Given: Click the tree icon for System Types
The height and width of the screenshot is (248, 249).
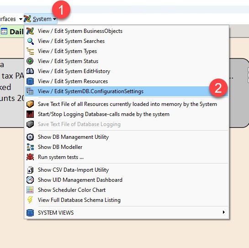Looking at the screenshot, I should coord(30,51).
